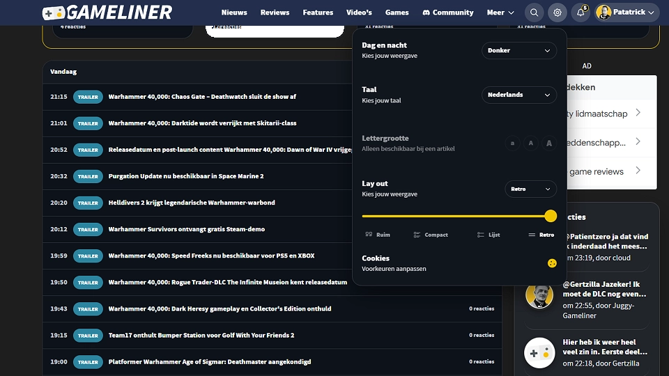Image resolution: width=669 pixels, height=376 pixels.
Task: Open the Retro layout dropdown
Action: pyautogui.click(x=530, y=189)
